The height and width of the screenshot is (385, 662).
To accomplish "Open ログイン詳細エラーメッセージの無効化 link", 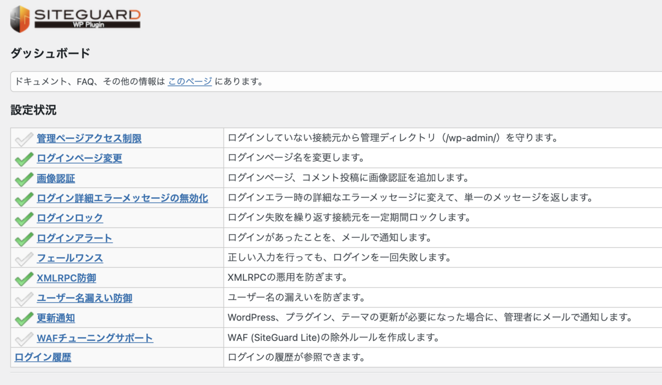I will click(122, 198).
